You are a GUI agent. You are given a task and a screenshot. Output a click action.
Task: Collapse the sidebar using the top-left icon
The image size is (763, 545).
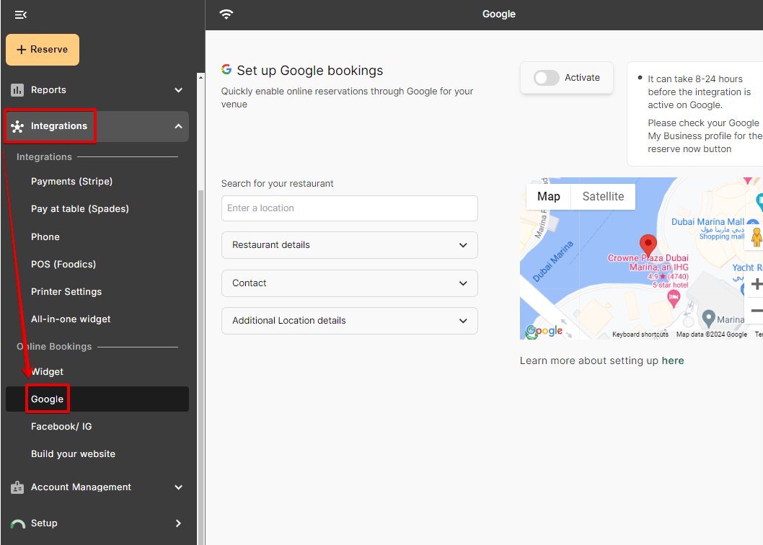20,14
